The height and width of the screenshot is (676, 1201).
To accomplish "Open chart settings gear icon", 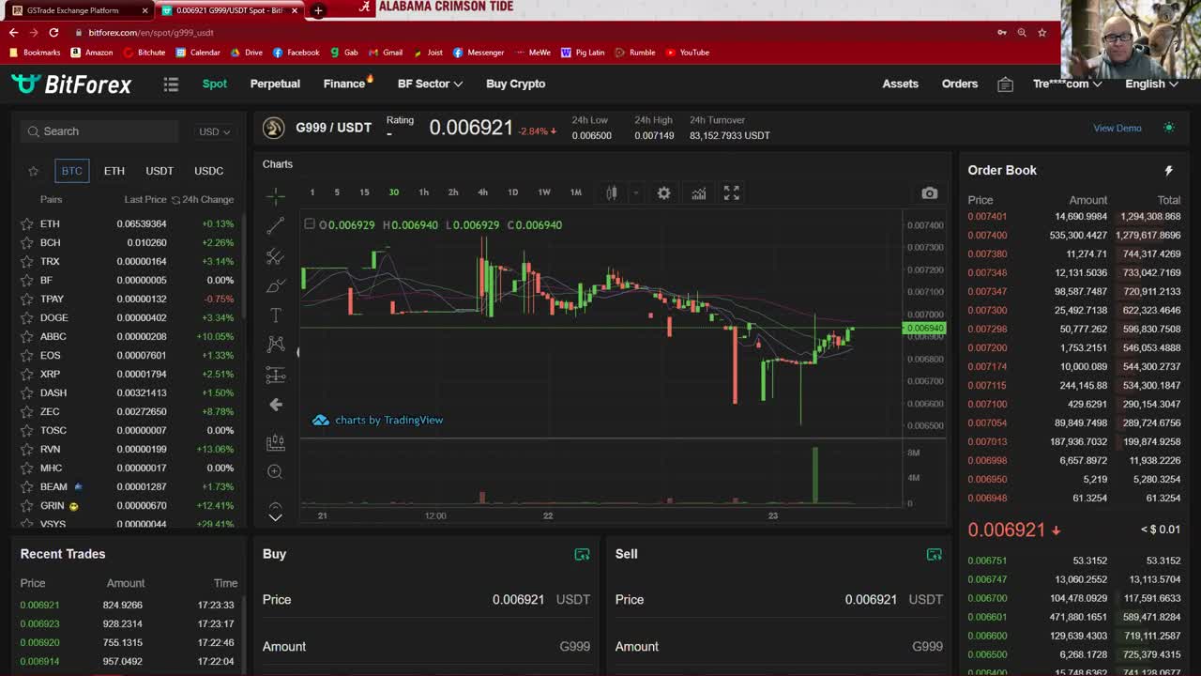I will (663, 192).
